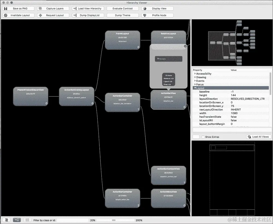Click the 10 views info box in popup
This screenshot has height=224, width=273.
click(168, 80)
